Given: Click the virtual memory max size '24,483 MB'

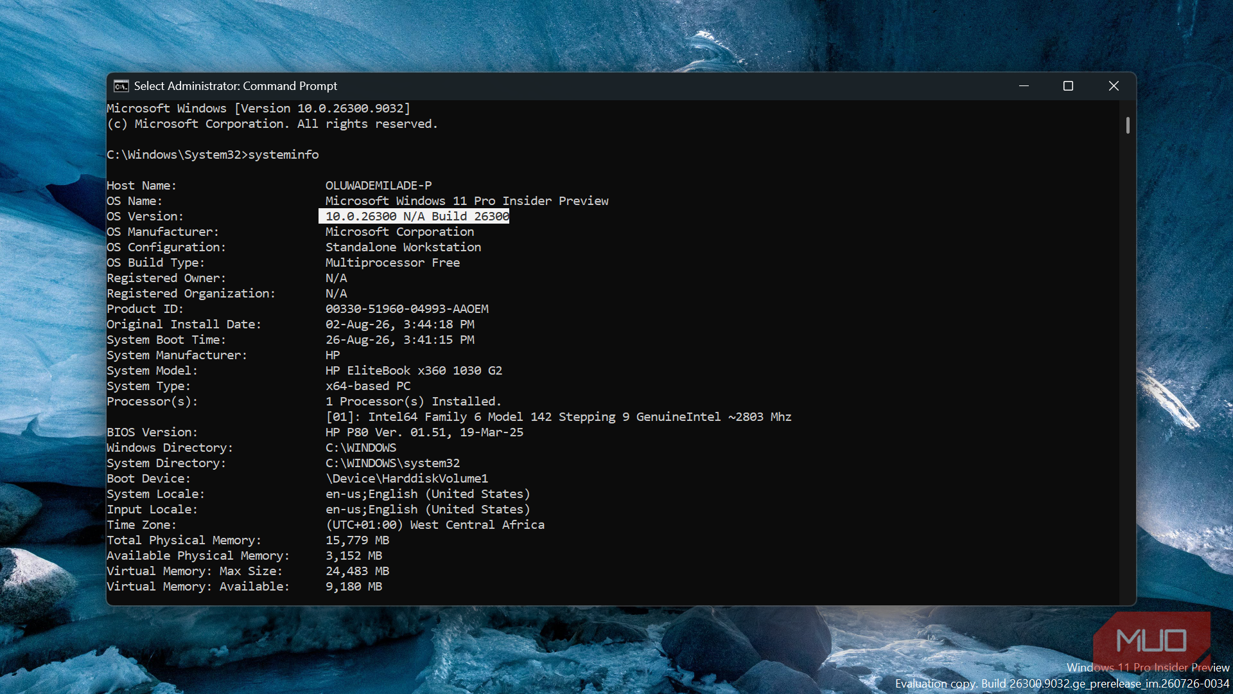Looking at the screenshot, I should click(357, 571).
